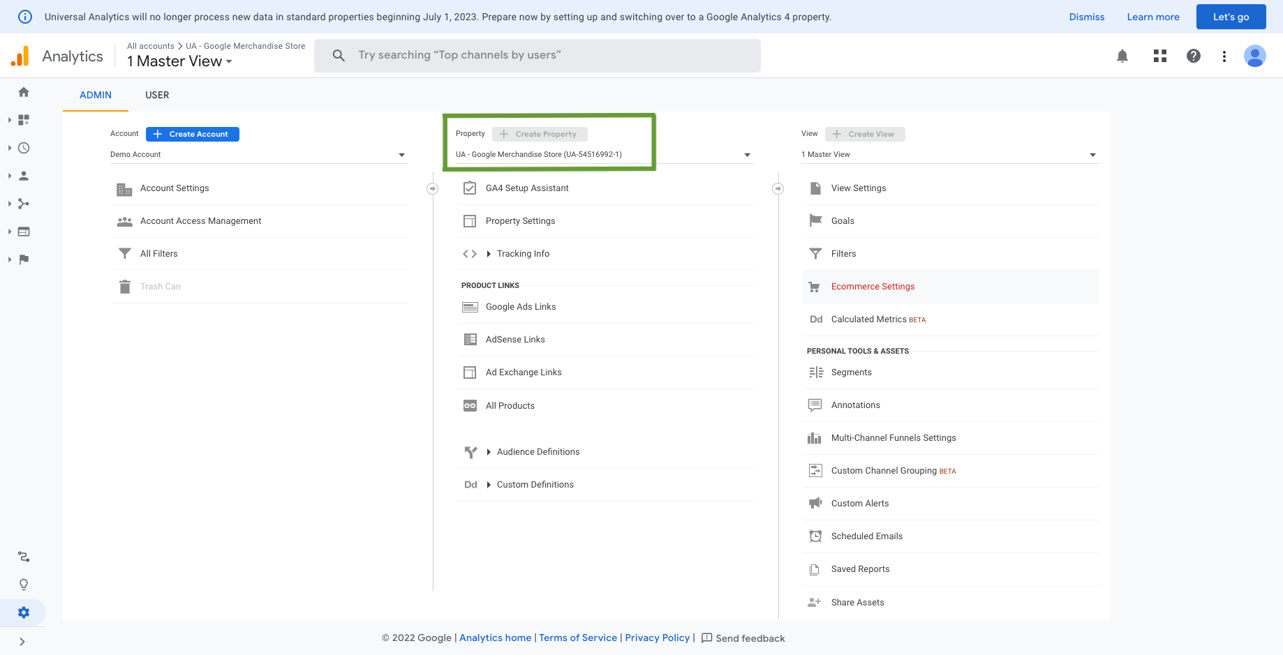Open the View dropdown showing 1 Master View
This screenshot has height=655, width=1283.
coord(950,155)
